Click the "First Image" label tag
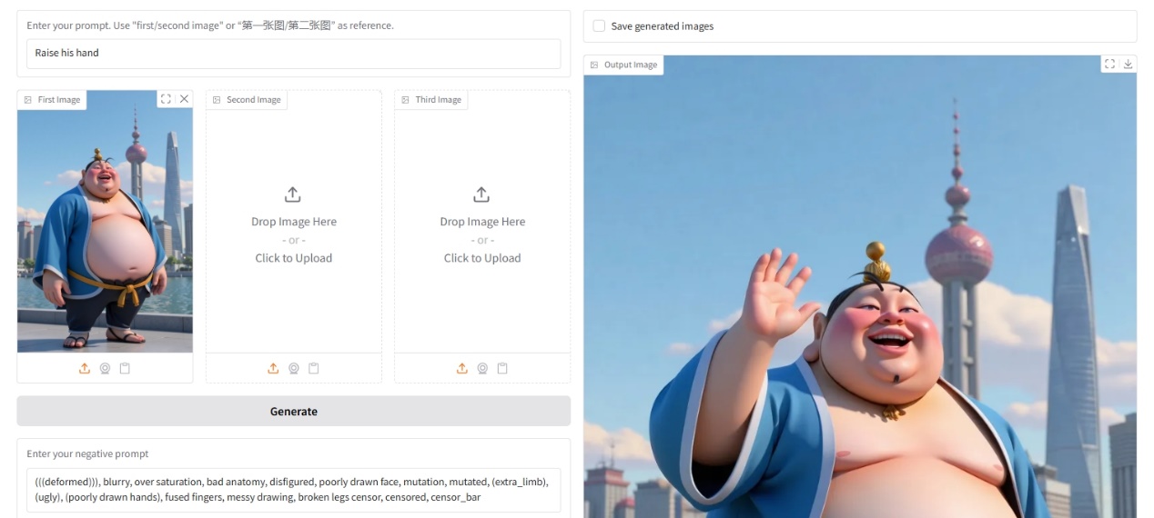The image size is (1154, 518). click(x=52, y=100)
